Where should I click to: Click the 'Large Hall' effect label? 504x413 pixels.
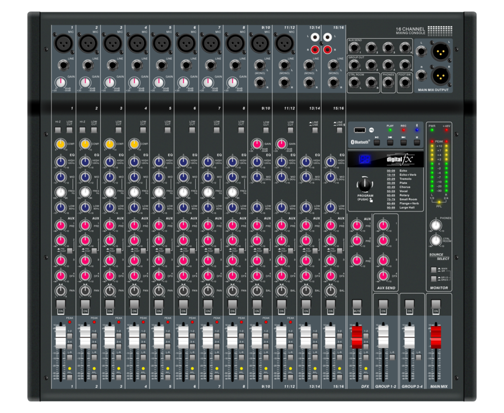(407, 207)
